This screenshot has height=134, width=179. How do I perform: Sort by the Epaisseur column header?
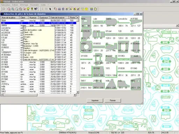tap(44, 17)
